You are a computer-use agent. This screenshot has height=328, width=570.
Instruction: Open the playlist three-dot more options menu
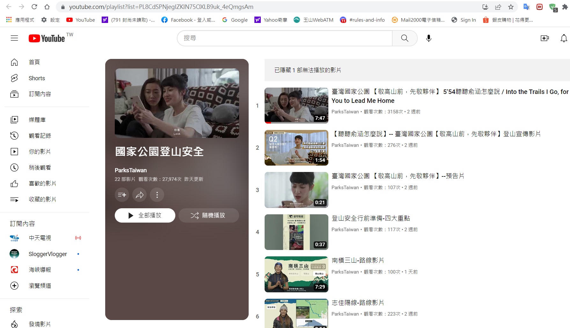pyautogui.click(x=157, y=195)
